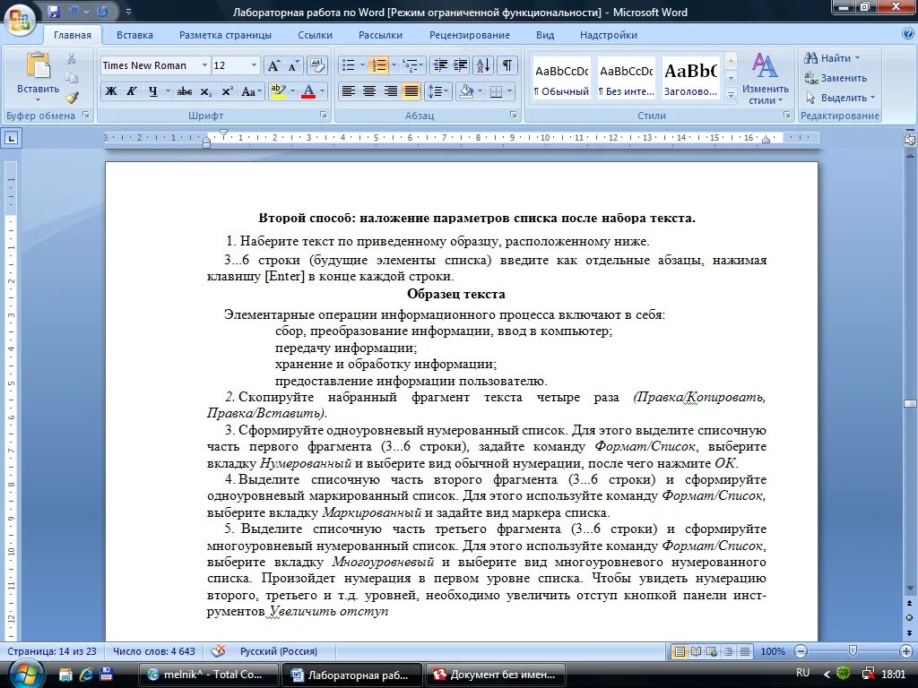Switch to Вид tab
The image size is (918, 688).
coord(545,35)
